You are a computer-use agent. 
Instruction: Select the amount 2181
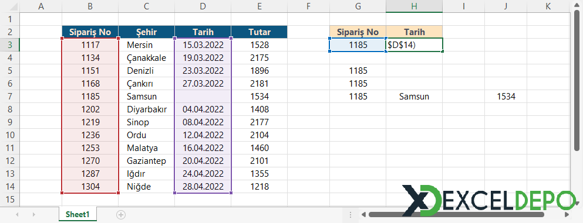click(259, 83)
